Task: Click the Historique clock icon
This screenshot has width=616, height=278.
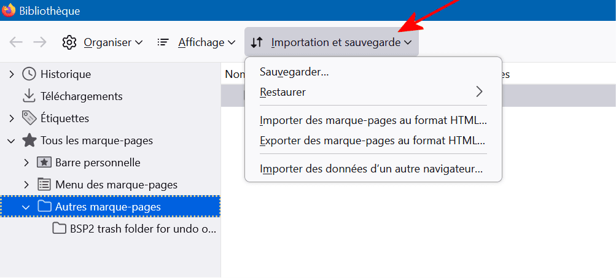Action: (x=29, y=74)
